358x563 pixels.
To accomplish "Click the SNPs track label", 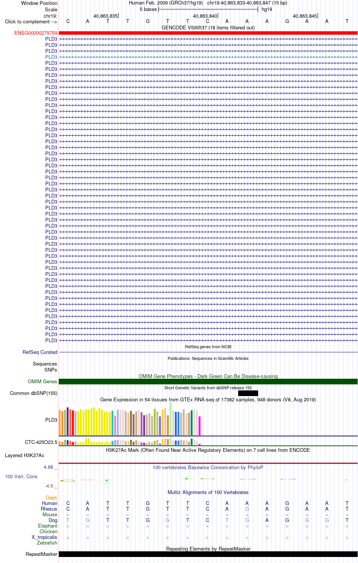I will click(x=51, y=370).
